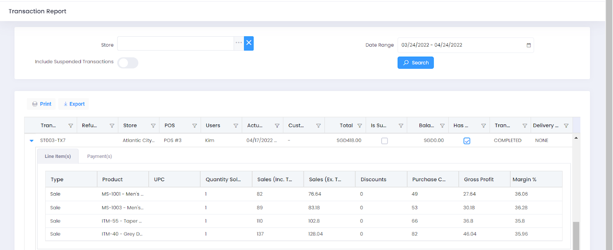
Task: Check the Is Suspended checkbox for ST003-TX7
Action: click(385, 141)
